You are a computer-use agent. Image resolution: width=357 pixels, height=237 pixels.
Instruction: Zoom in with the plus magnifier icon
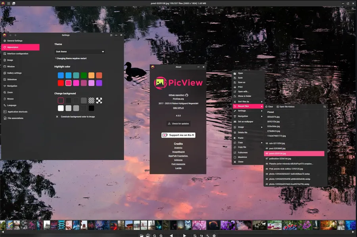[161, 235]
